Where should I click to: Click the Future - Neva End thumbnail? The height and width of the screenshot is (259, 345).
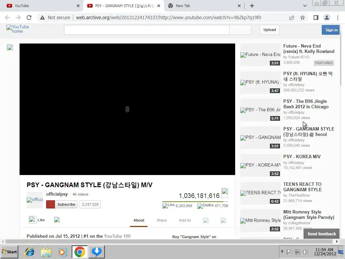tap(260, 55)
